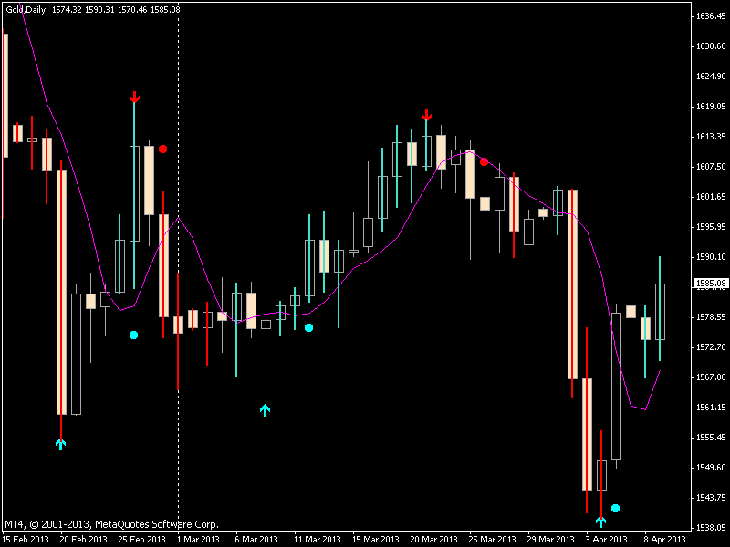Click the 20 Feb 2013 date label
The image size is (730, 547).
click(84, 540)
